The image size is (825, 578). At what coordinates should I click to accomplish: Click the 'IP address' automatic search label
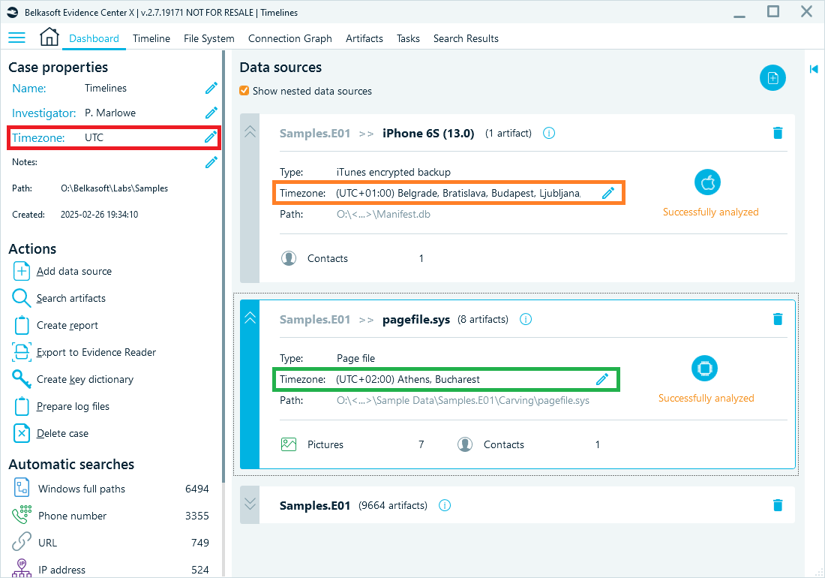click(x=61, y=570)
